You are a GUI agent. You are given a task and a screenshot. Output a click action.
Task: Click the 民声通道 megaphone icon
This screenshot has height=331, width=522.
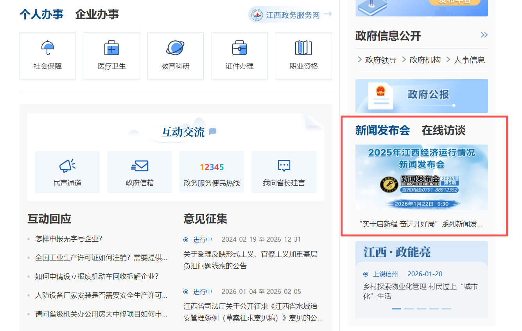click(x=67, y=166)
